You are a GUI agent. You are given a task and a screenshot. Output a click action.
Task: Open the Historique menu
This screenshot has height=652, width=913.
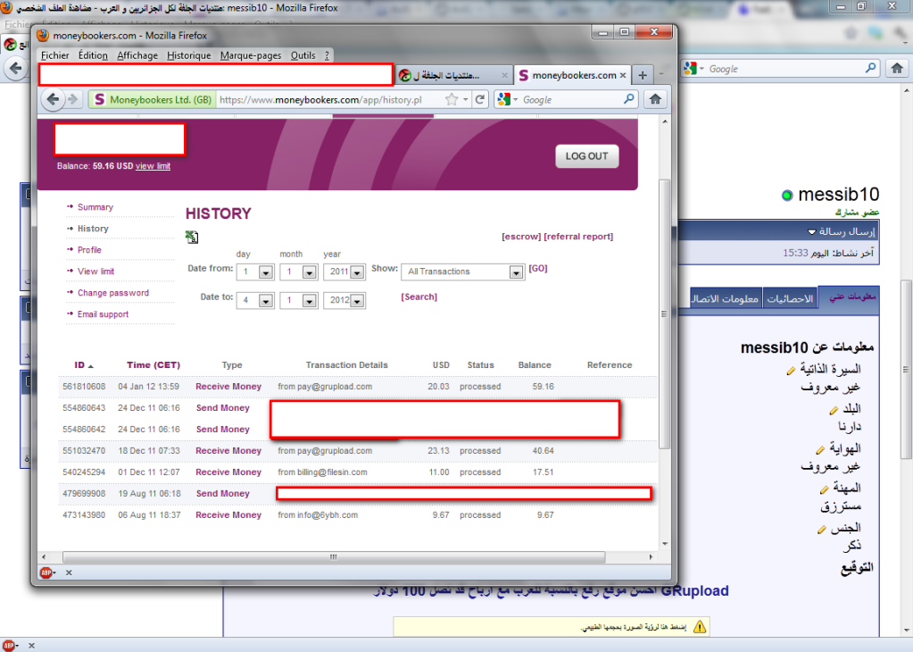(x=188, y=55)
